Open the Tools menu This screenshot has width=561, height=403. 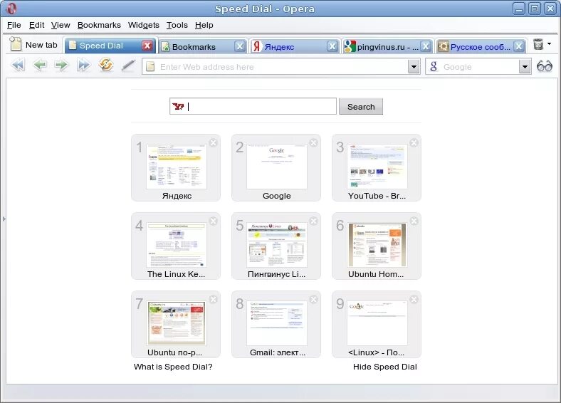177,25
